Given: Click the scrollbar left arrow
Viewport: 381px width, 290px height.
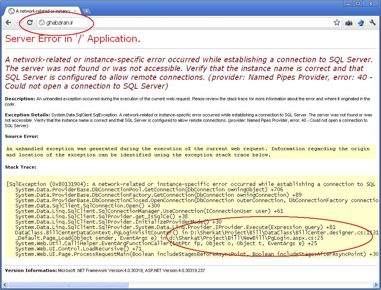Looking at the screenshot, I should click(5, 285).
